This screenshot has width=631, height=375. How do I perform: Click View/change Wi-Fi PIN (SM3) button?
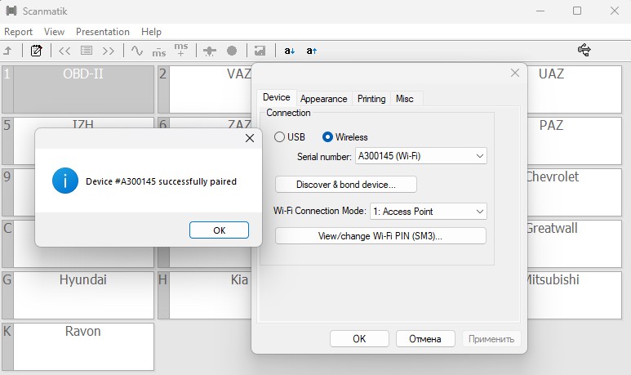click(380, 236)
